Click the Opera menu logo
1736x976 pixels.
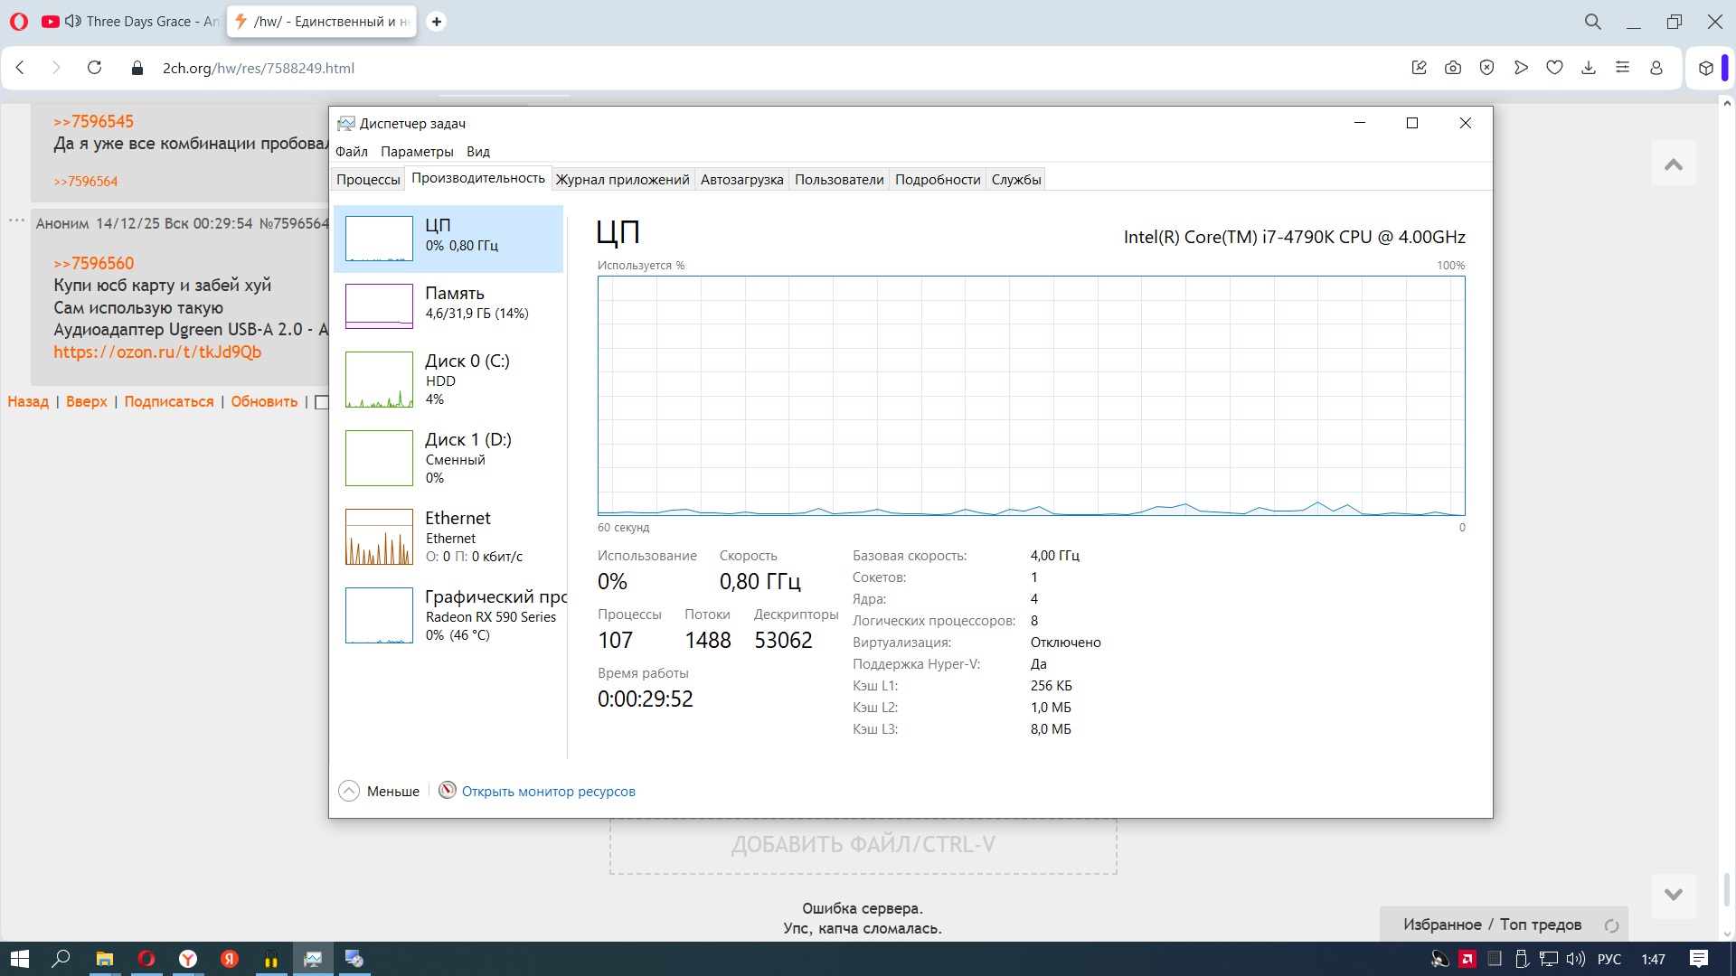(19, 22)
